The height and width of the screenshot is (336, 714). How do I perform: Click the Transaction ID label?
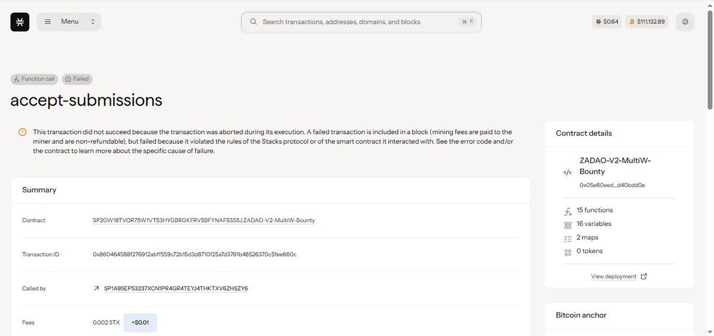click(x=40, y=254)
